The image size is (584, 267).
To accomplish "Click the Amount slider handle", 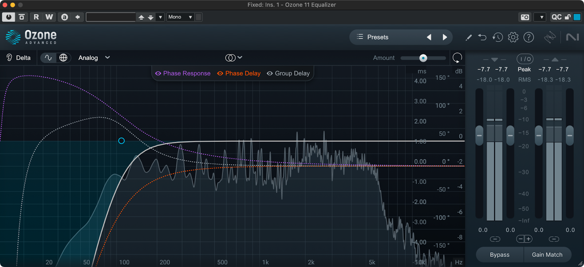I will pyautogui.click(x=423, y=58).
